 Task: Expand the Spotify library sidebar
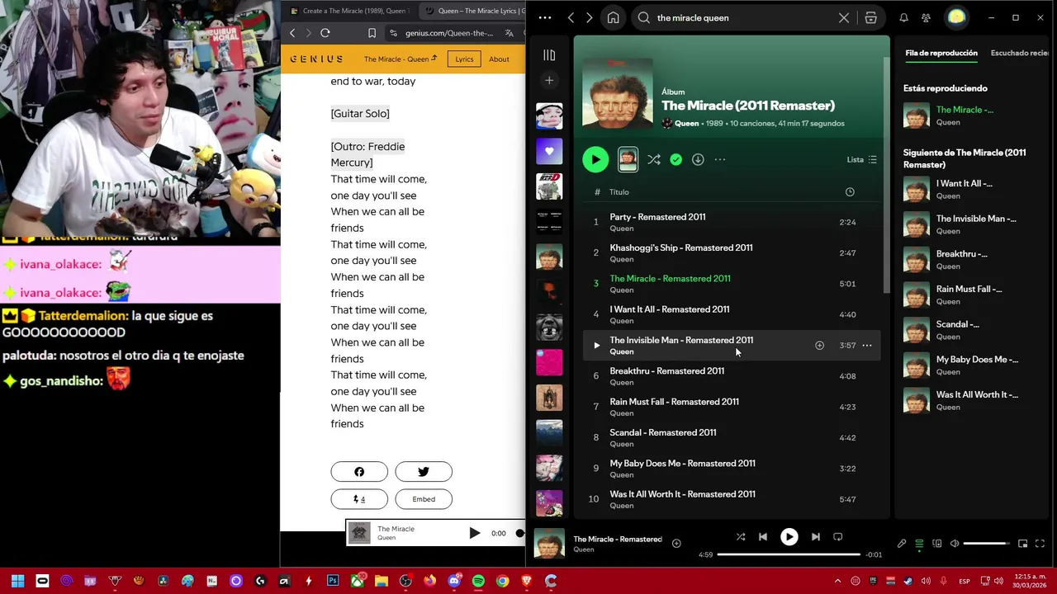549,55
